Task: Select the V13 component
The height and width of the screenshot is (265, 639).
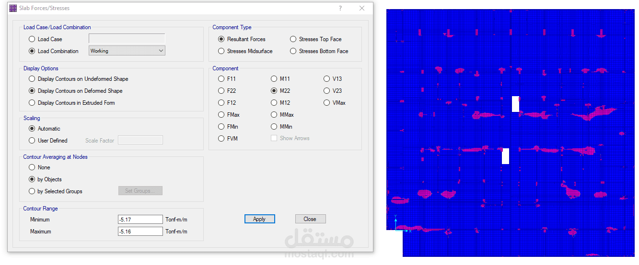Action: tap(327, 79)
